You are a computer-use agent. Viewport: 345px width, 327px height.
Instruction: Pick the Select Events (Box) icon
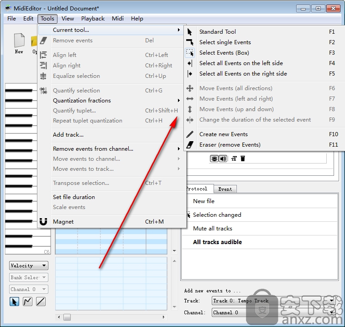pos(190,53)
